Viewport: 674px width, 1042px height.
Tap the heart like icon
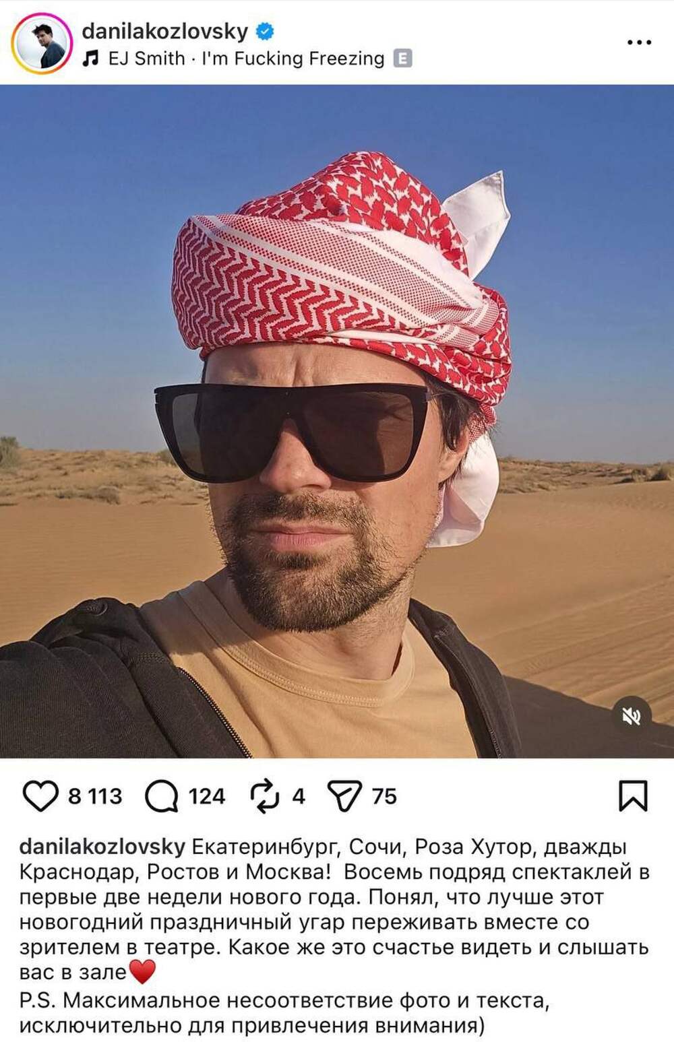[x=40, y=796]
